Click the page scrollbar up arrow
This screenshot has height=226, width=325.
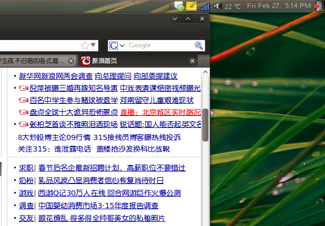pyautogui.click(x=205, y=72)
